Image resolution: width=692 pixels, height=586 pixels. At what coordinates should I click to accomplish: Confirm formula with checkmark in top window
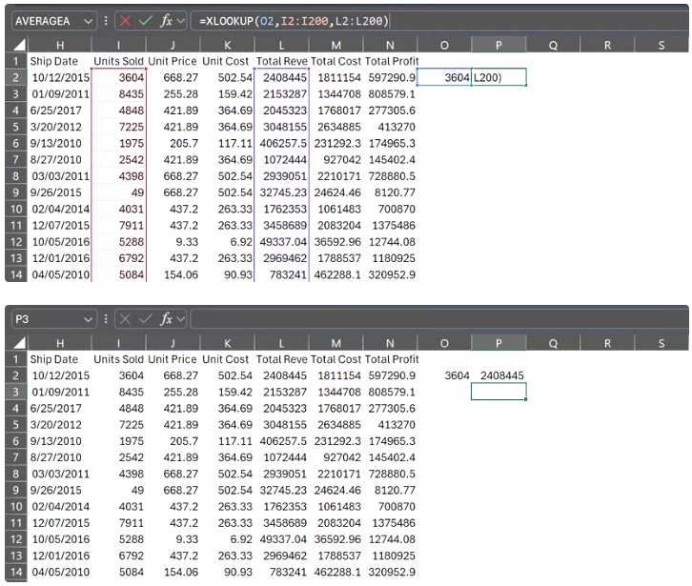[145, 21]
